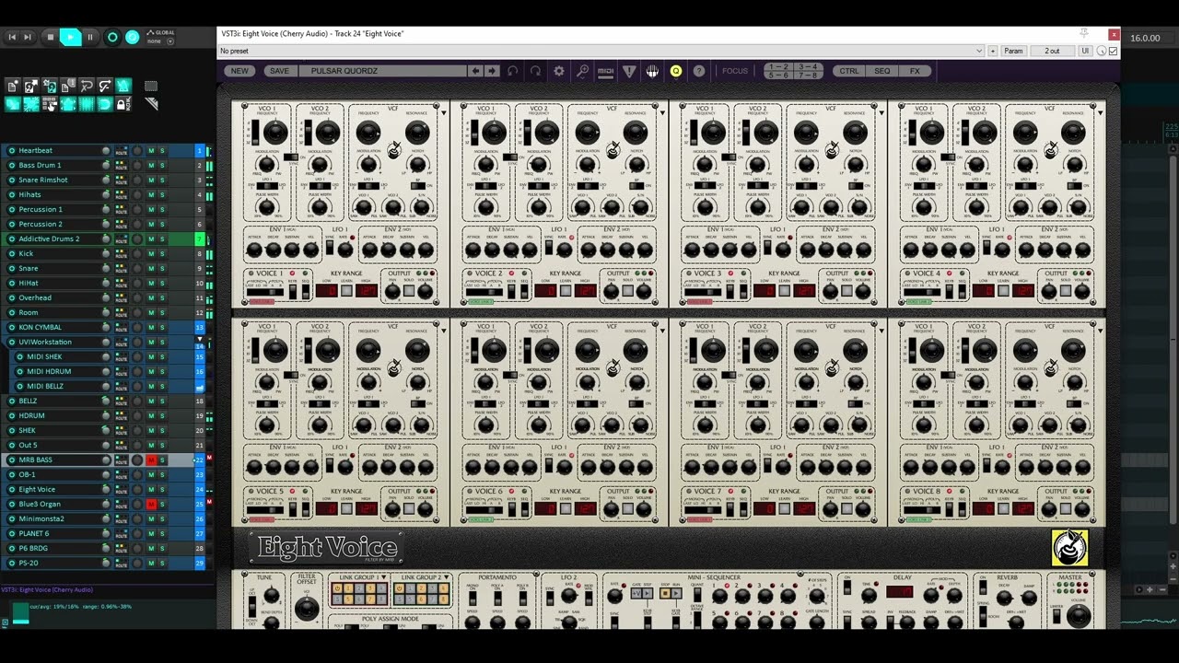Focus on voices 3-4
Viewport: 1179px width, 663px height.
(x=808, y=66)
